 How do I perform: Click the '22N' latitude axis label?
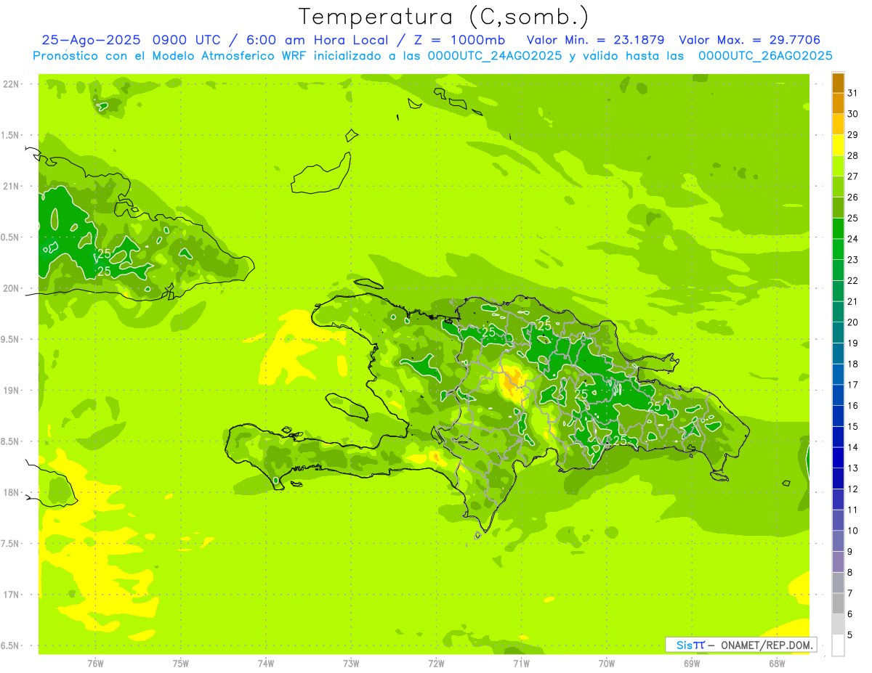9,84
